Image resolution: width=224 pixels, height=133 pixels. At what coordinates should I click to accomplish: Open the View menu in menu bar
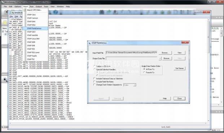click(x=52, y=6)
